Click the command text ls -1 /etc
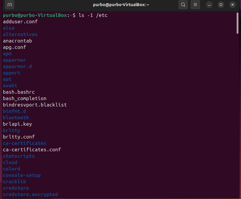Viewport: 241px width, 199px height. click(93, 15)
